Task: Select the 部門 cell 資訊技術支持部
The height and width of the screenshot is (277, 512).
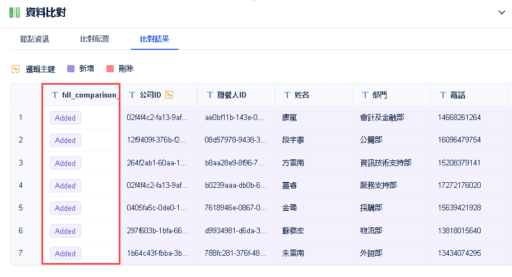Action: [385, 163]
